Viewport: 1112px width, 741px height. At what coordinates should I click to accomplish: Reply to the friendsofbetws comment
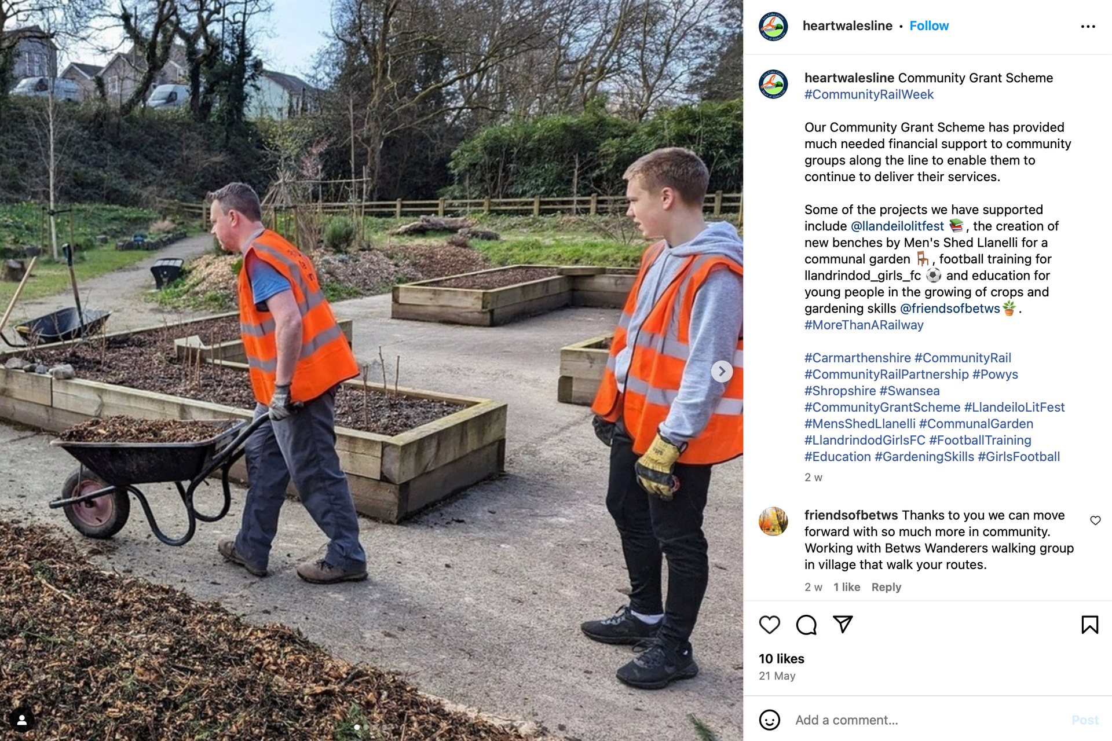click(x=886, y=587)
